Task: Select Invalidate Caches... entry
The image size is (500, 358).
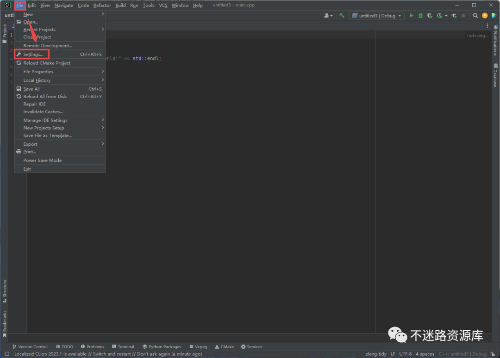Action: 60,111
